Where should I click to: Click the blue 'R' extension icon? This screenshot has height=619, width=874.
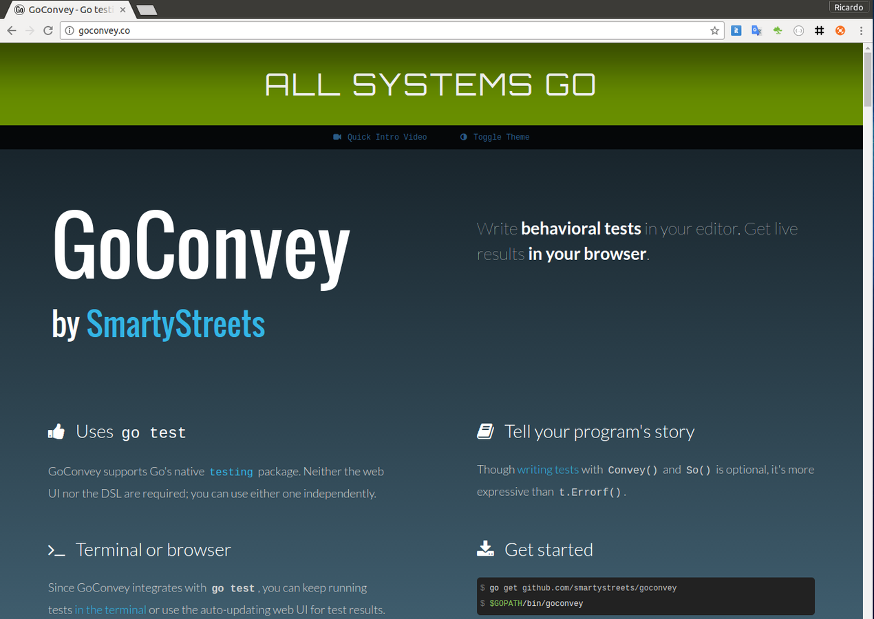(x=736, y=30)
